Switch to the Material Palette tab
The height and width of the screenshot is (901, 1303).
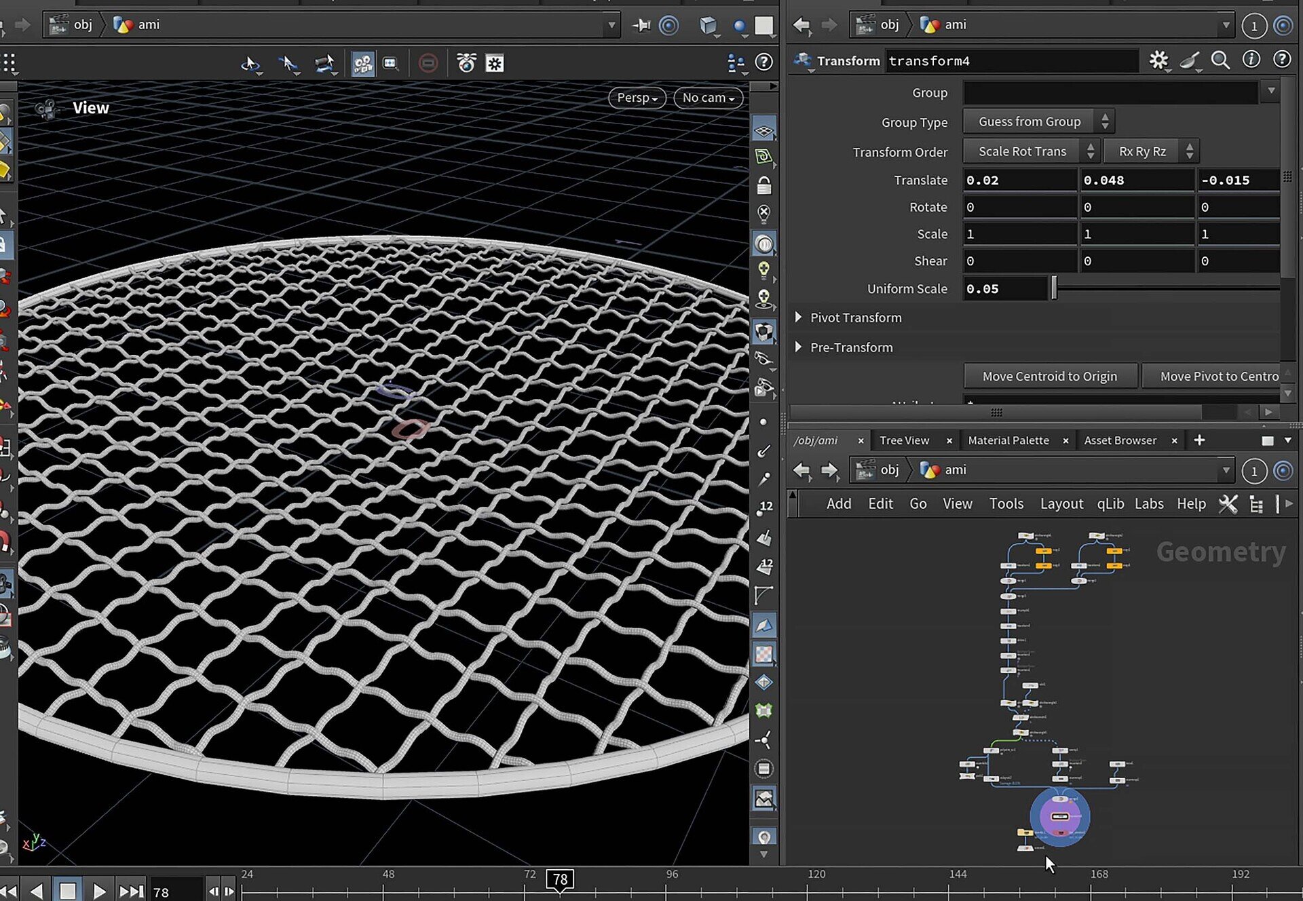1008,440
